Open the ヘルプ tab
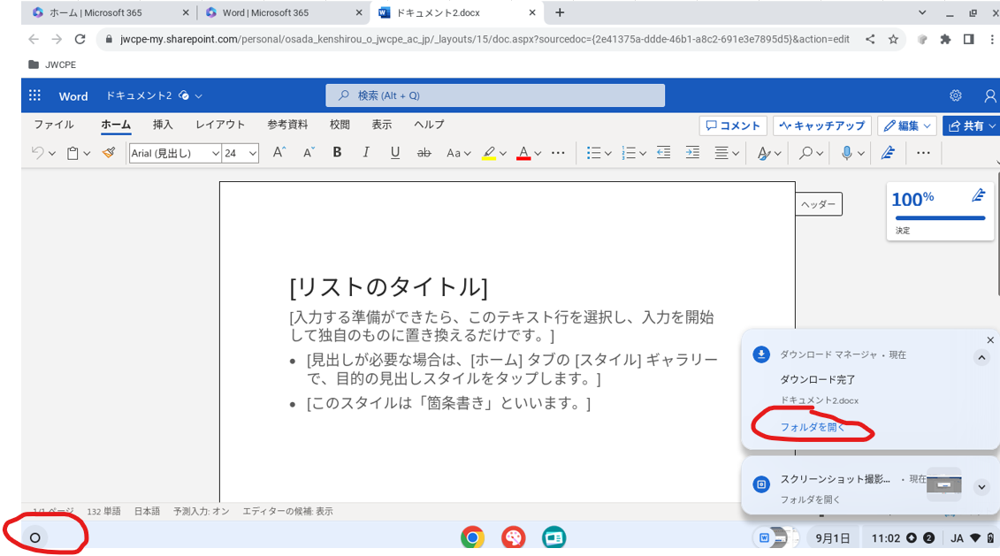The height and width of the screenshot is (556, 1000). click(x=429, y=125)
